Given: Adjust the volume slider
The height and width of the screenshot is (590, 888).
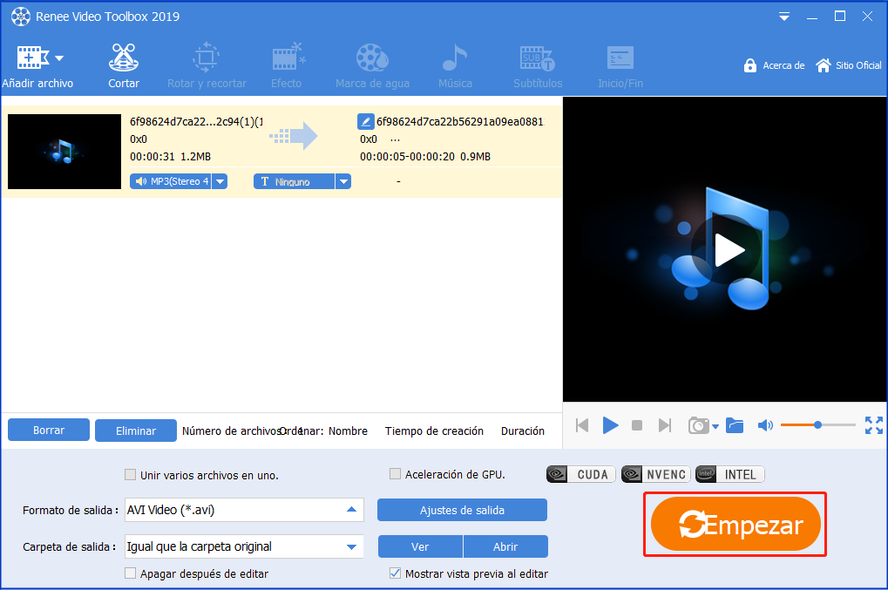Looking at the screenshot, I should tap(817, 424).
